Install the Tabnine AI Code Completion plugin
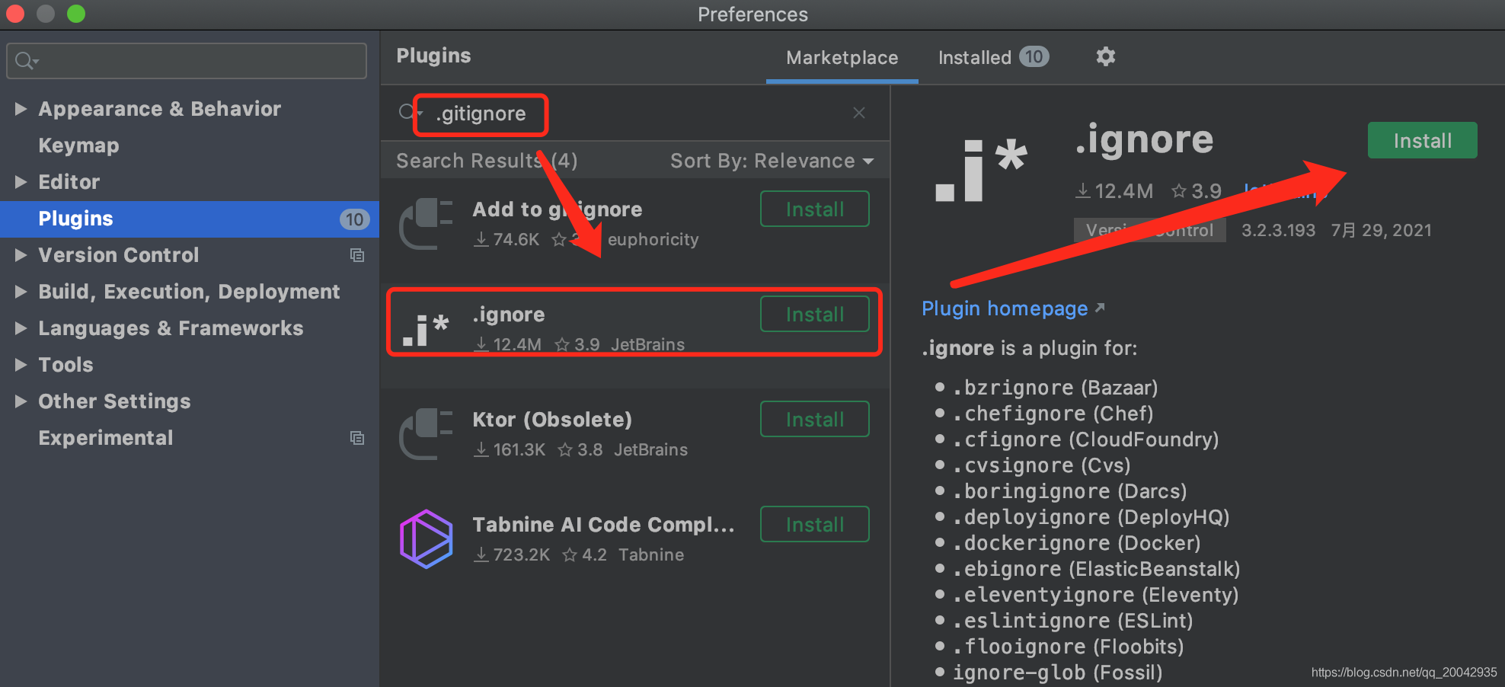This screenshot has height=687, width=1505. coord(814,525)
